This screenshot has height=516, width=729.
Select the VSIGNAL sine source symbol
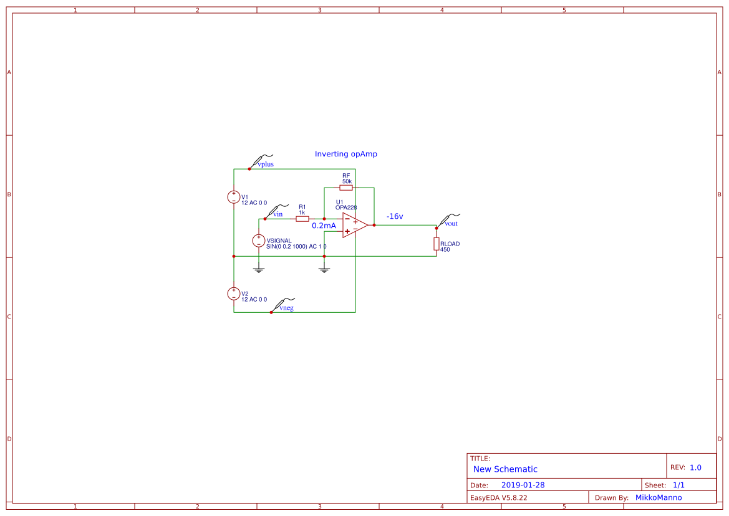[258, 240]
